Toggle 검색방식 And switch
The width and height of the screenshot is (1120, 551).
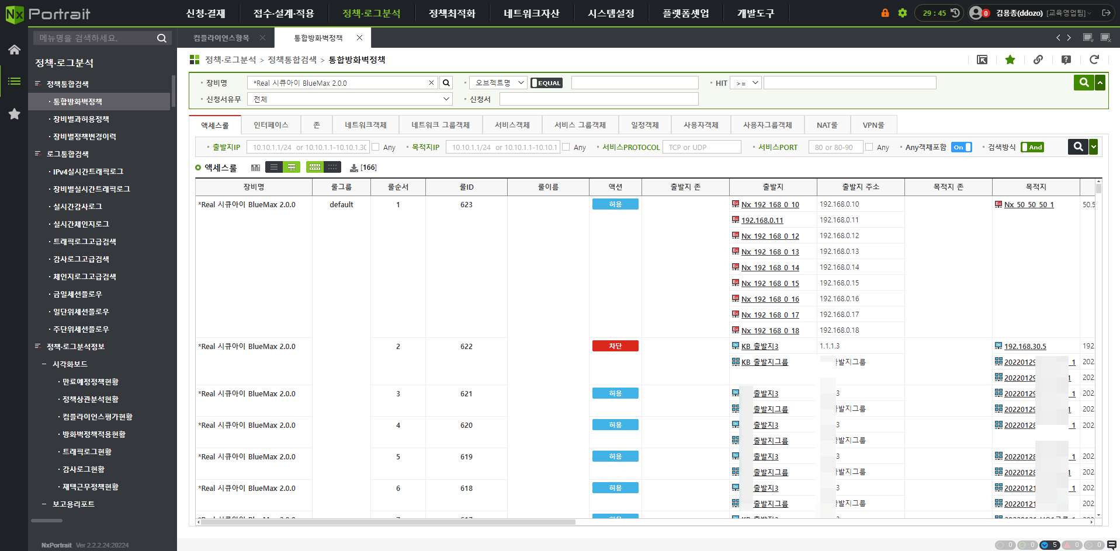(1032, 147)
